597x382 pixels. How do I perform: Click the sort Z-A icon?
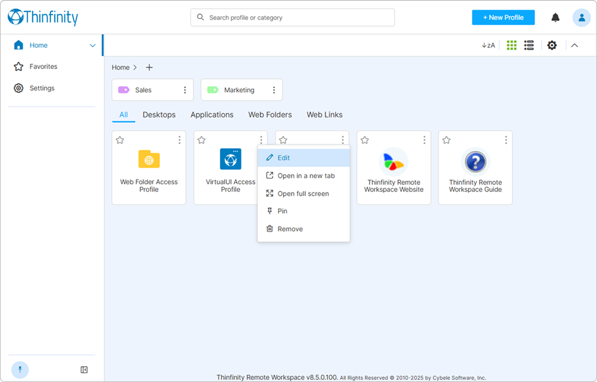click(488, 45)
